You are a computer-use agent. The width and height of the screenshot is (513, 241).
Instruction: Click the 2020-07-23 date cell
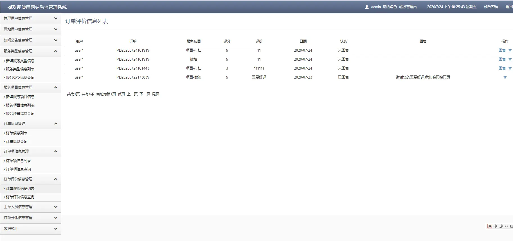click(x=303, y=77)
